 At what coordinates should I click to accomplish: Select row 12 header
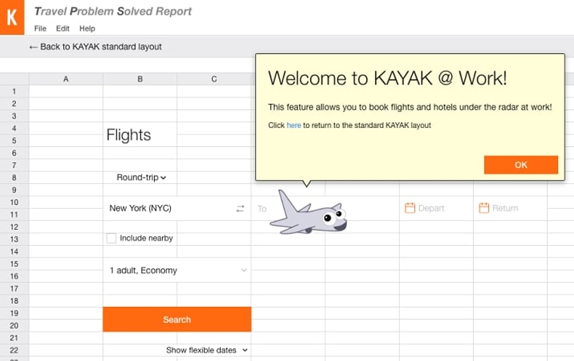14,227
